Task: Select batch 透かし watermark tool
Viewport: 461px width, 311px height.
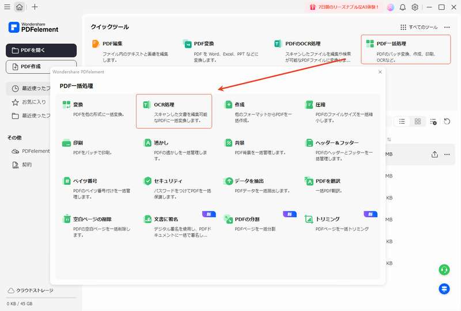Action: coord(174,150)
